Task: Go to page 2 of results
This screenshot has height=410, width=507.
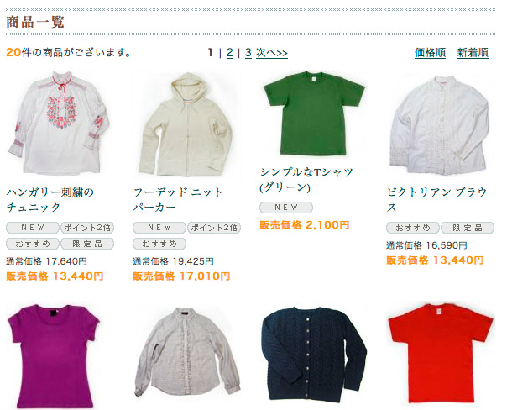Action: coord(230,52)
